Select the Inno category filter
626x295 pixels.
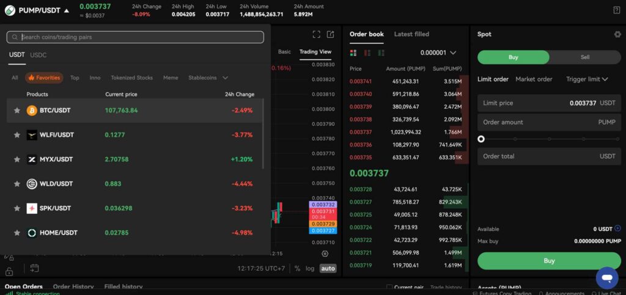point(95,78)
